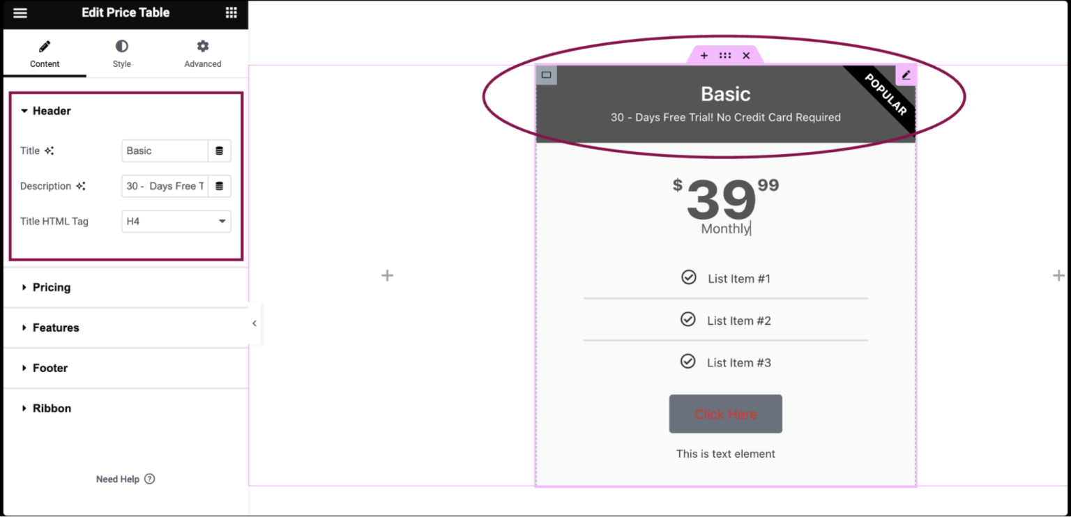Add a new element with the plus handle
Screen dimensions: 1071x517
pyautogui.click(x=704, y=55)
